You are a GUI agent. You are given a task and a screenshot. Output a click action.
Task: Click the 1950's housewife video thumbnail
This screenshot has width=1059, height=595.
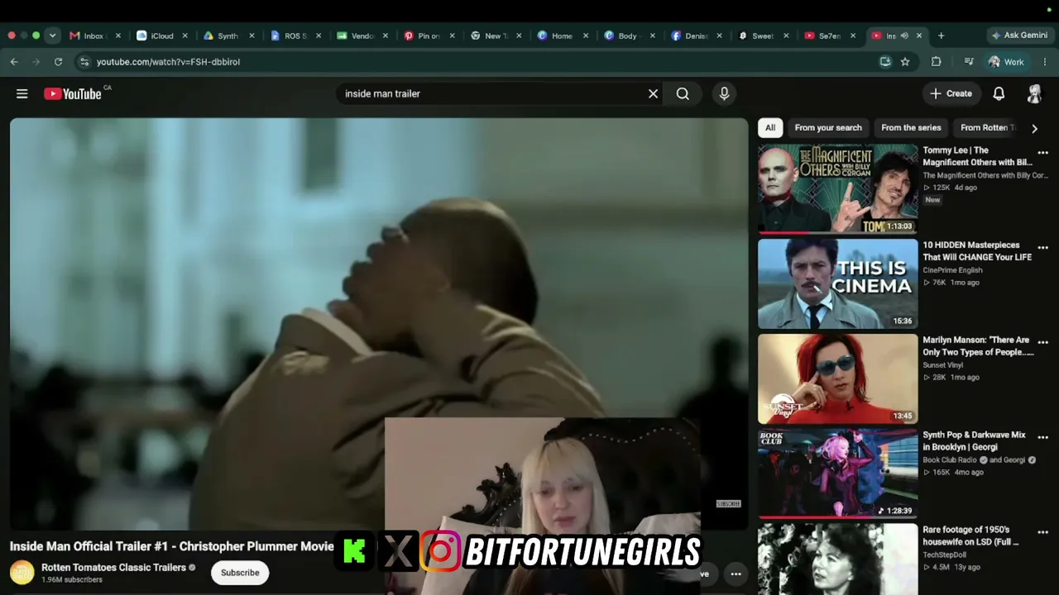coord(838,559)
